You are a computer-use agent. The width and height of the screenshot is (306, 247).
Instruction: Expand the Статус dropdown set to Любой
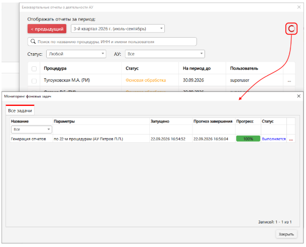click(x=76, y=54)
